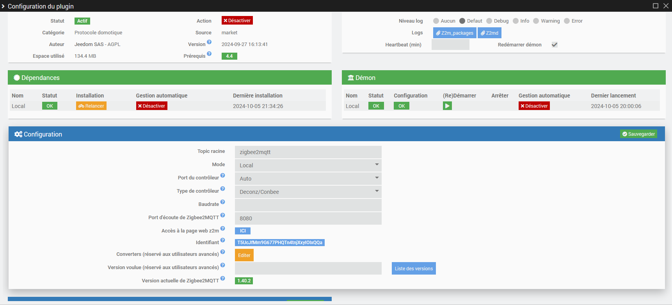Click help icon beside Port d'écoute de Zigbee2MQTT

pos(222,215)
